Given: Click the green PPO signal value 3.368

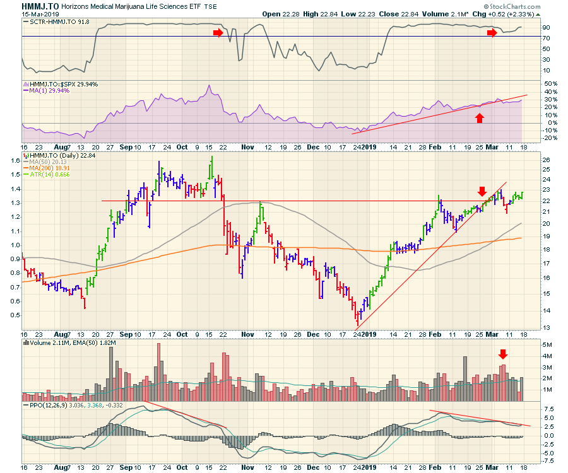Looking at the screenshot, I should pyautogui.click(x=95, y=406).
